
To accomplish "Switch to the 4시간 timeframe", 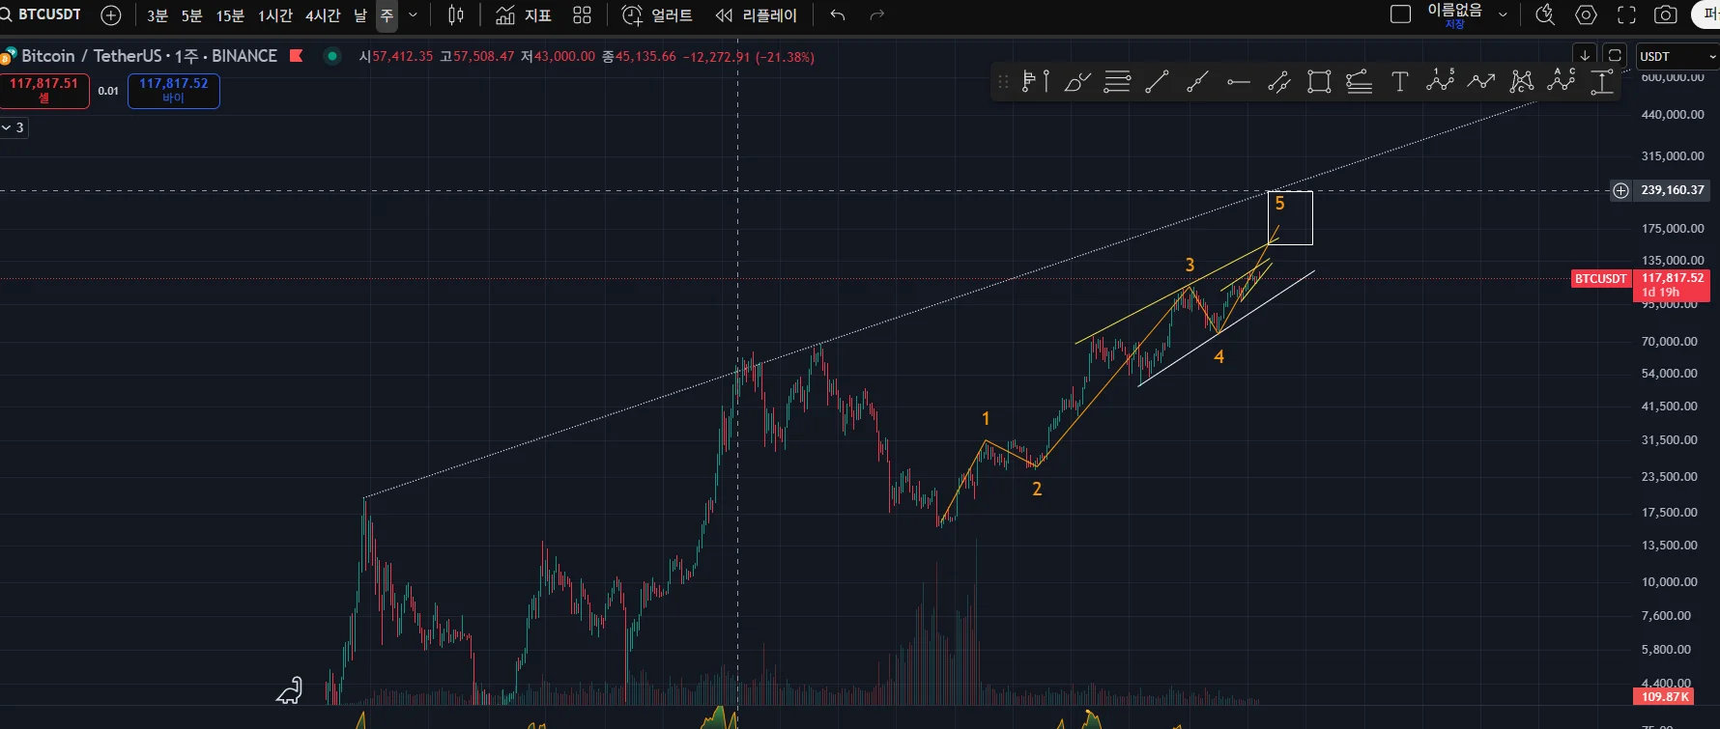I will 323,15.
